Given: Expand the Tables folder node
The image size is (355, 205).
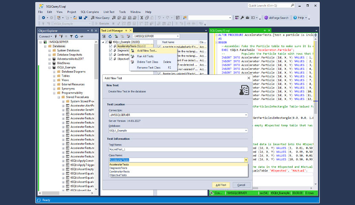Looking at the screenshot, I should (x=54, y=76).
